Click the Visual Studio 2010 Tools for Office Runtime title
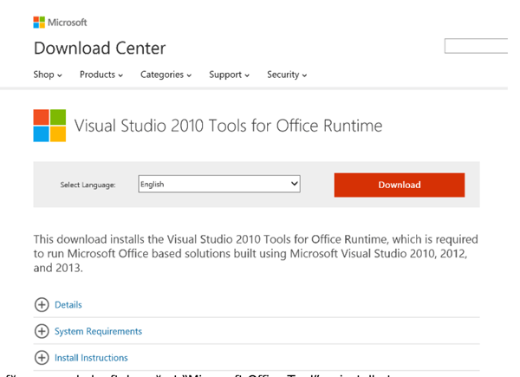520x377 pixels. coord(228,126)
